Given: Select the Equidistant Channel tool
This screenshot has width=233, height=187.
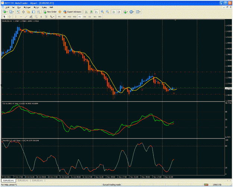Looking at the screenshot, I should click(x=31, y=17).
